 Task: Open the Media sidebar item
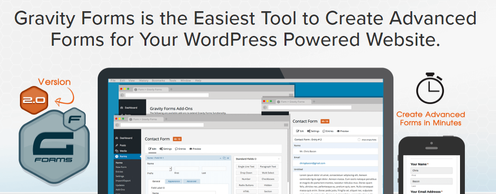[x=124, y=151]
